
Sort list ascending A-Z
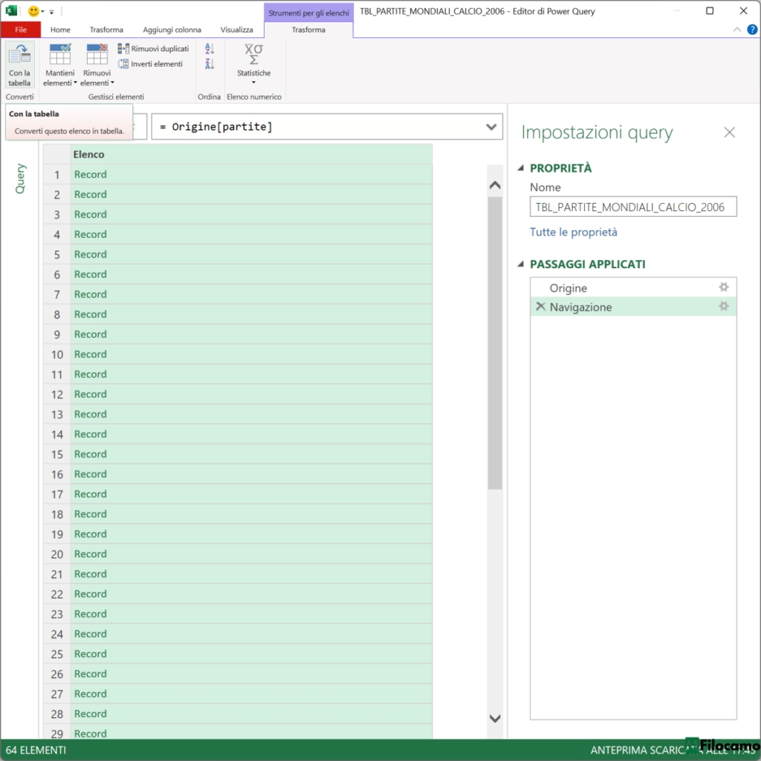tap(210, 48)
